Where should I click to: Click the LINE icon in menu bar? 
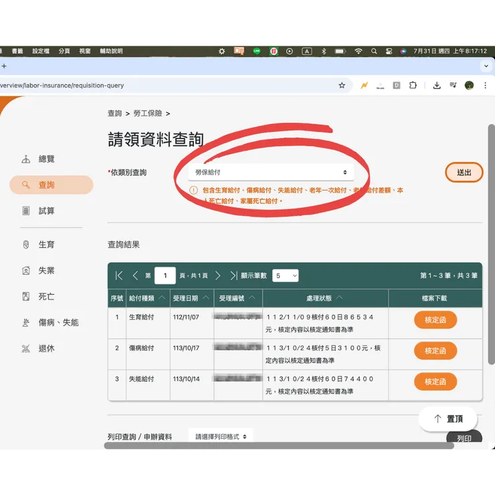pyautogui.click(x=257, y=51)
